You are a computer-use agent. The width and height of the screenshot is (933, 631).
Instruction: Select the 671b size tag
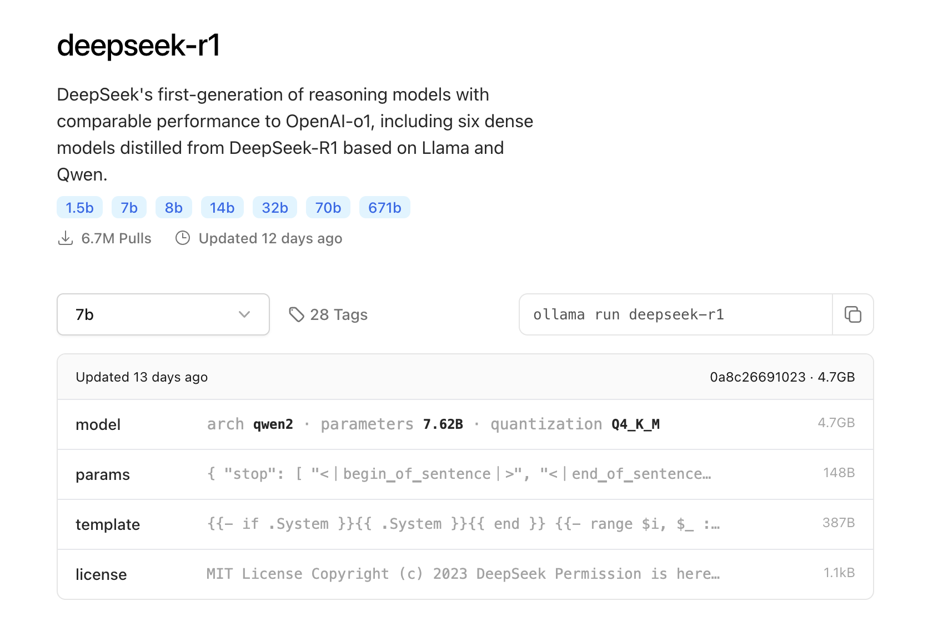[384, 208]
